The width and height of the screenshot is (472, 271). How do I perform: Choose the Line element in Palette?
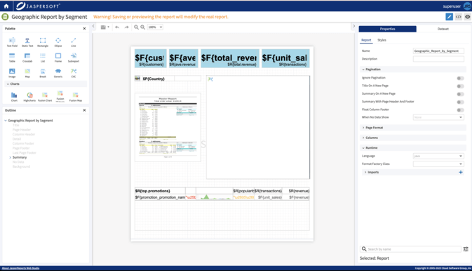coord(74,42)
